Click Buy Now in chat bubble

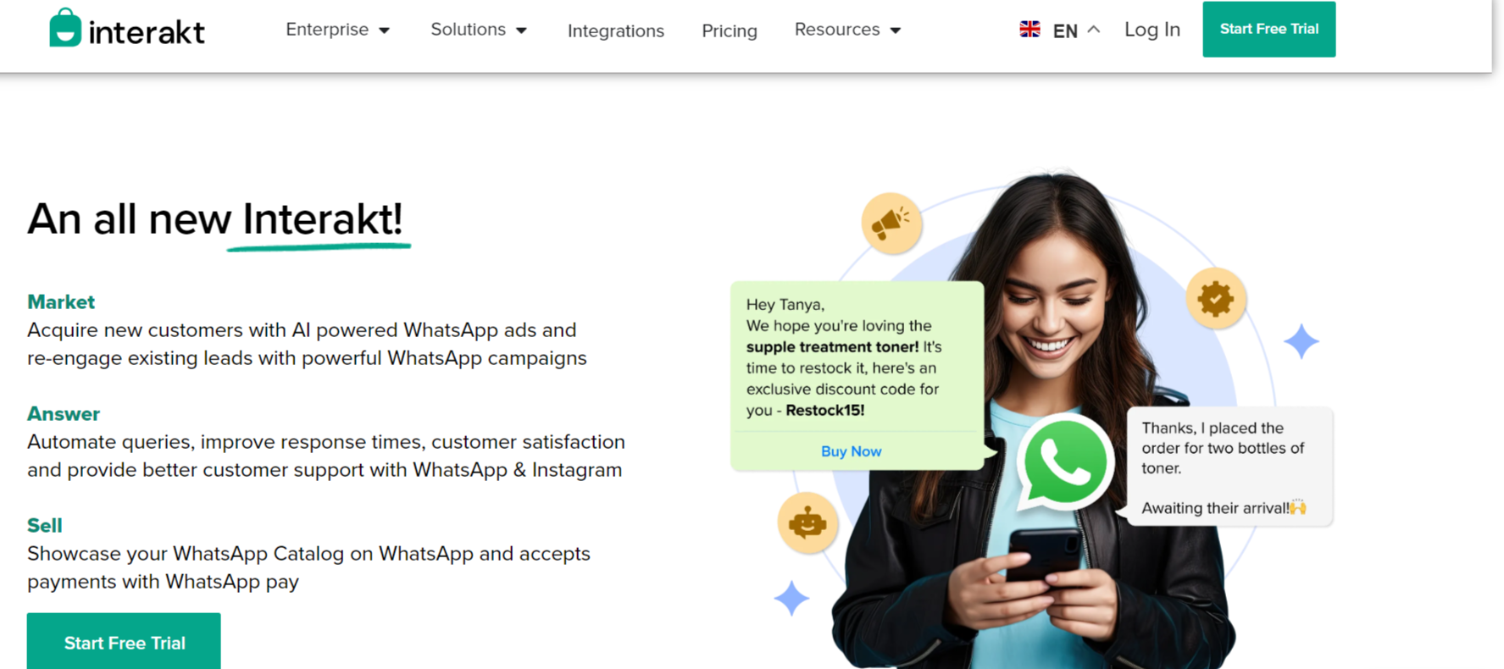tap(851, 451)
